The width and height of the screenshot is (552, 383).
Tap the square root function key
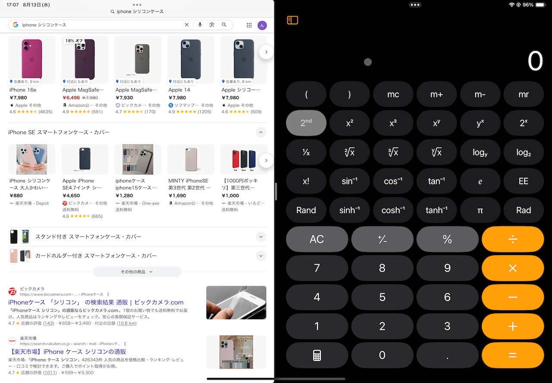point(350,152)
